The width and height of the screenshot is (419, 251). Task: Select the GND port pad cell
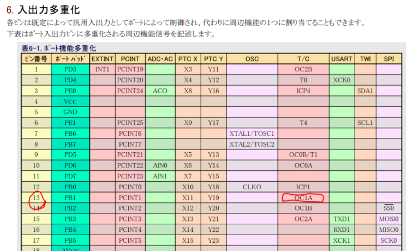[70, 112]
